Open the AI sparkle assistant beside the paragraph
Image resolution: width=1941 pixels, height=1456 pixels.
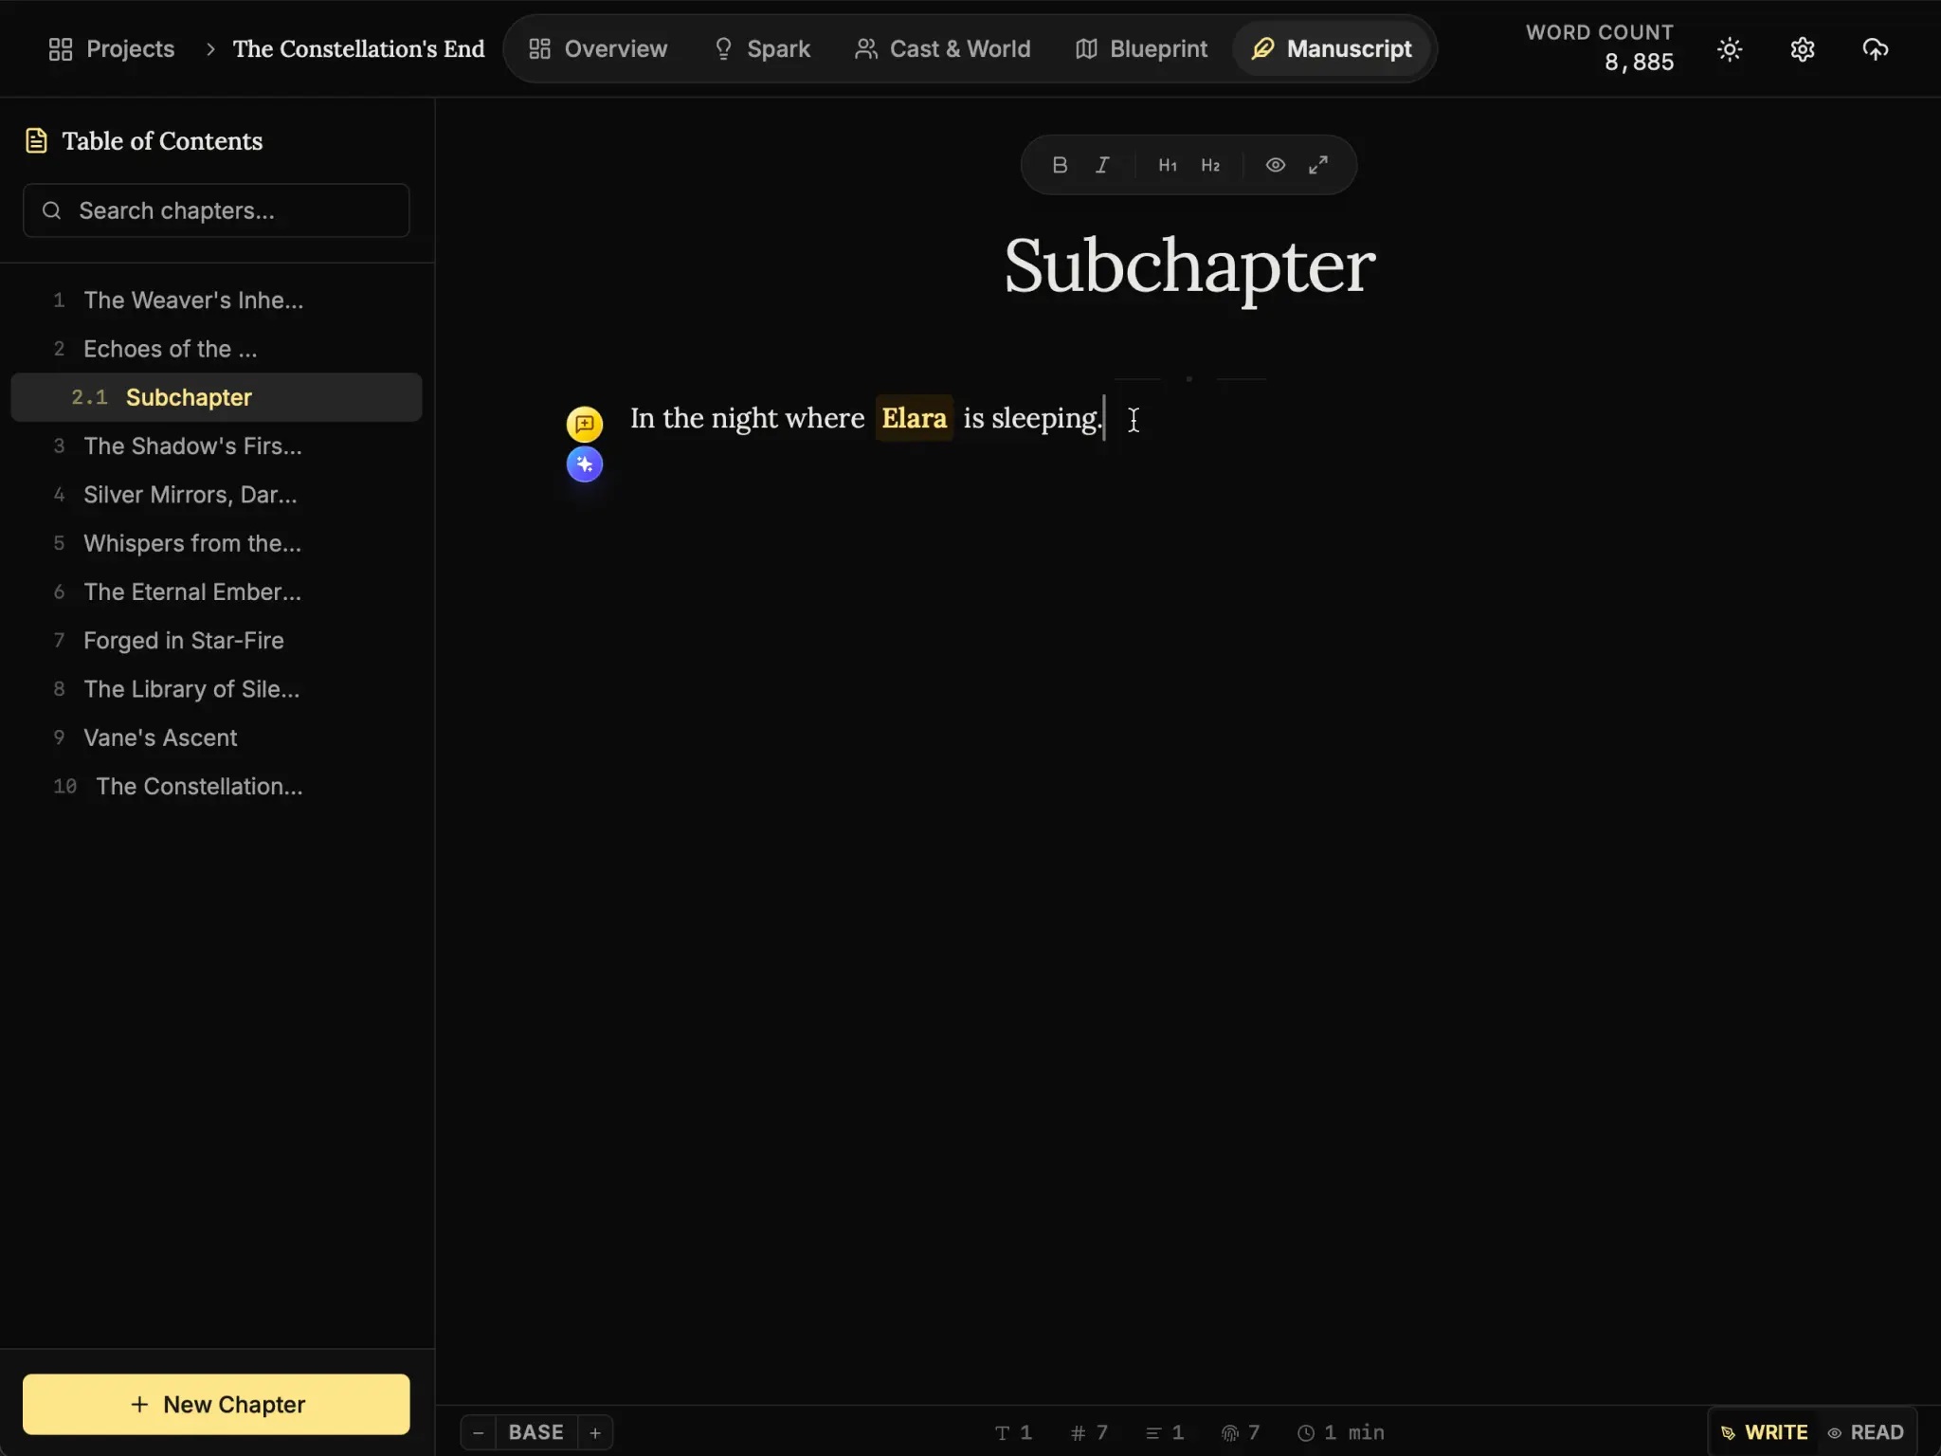tap(584, 464)
